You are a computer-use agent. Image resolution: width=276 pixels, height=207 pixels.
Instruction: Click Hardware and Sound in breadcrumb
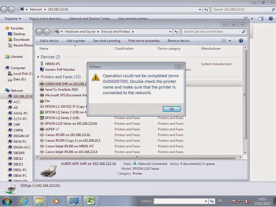pyautogui.click(x=80, y=32)
